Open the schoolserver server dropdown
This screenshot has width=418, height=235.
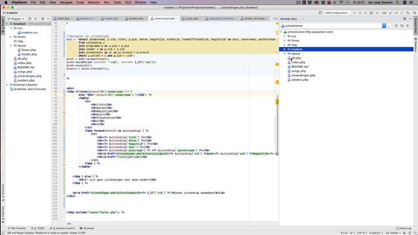[x=384, y=26]
